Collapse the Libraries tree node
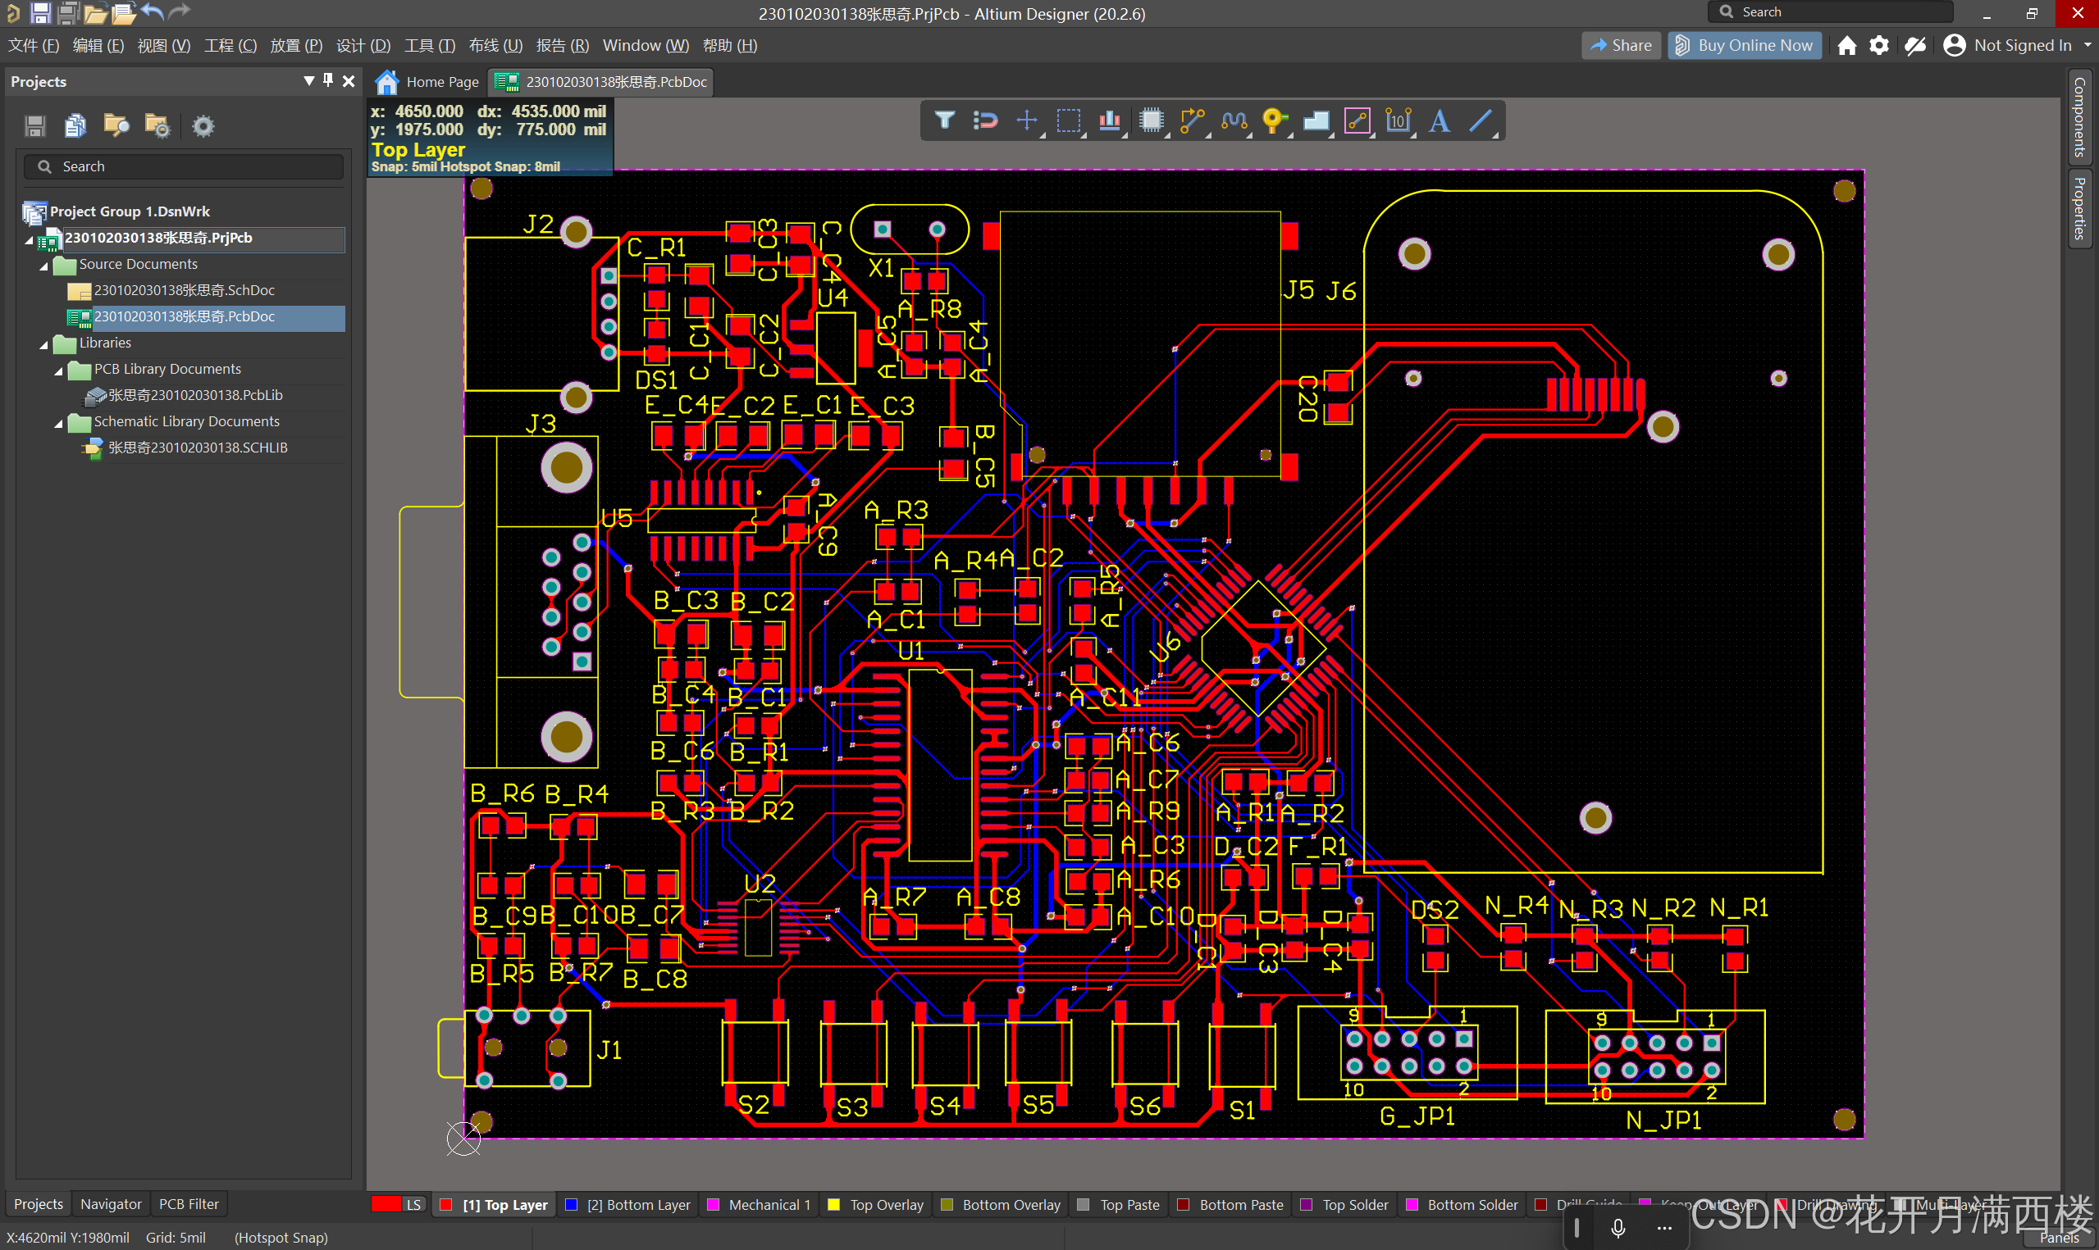Viewport: 2099px width, 1250px height. point(43,343)
